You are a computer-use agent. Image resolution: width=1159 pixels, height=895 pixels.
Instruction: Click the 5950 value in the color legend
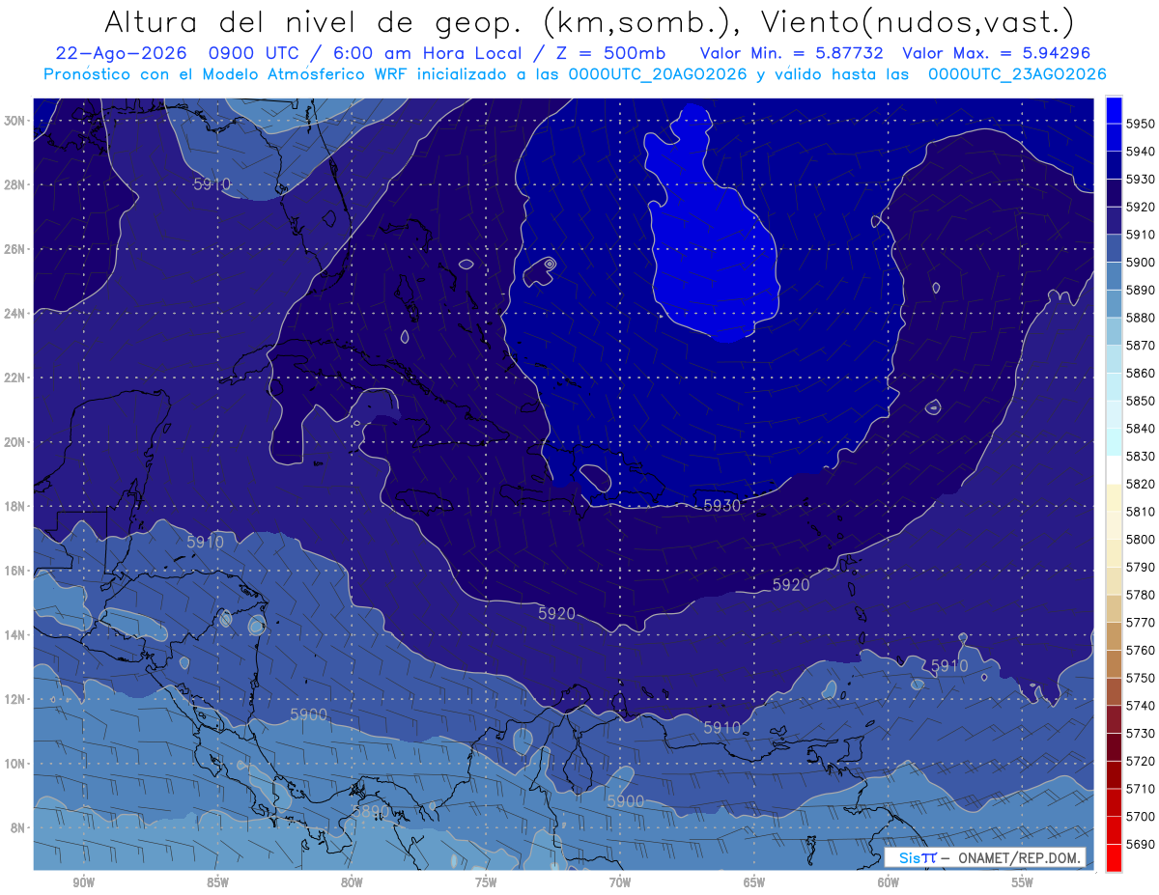[x=1140, y=124]
